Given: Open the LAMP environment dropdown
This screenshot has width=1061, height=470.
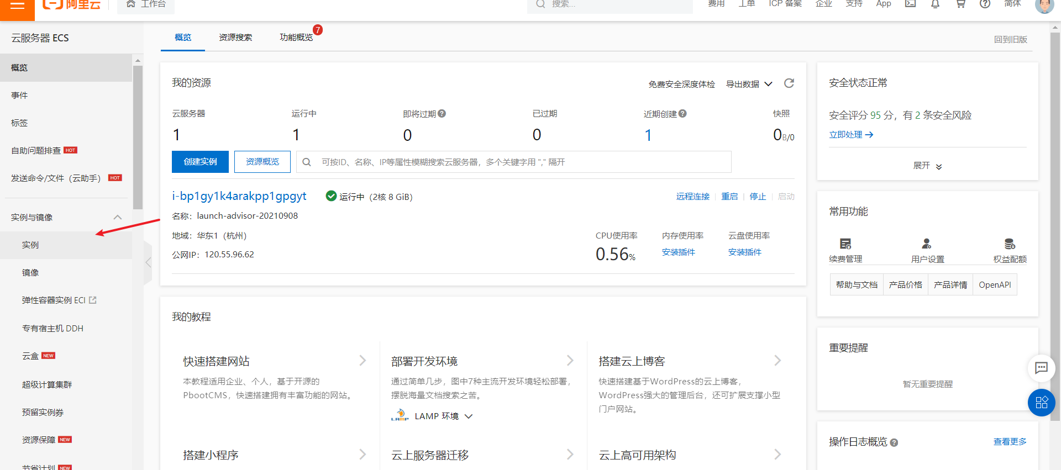Looking at the screenshot, I should [469, 416].
